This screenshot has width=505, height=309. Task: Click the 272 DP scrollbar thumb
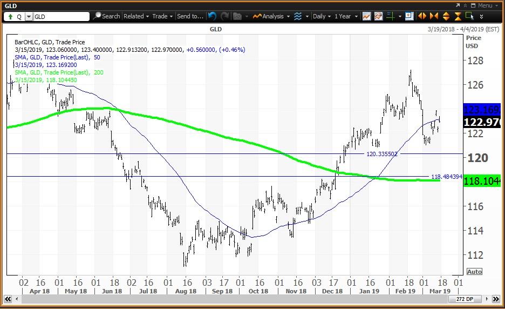(x=465, y=299)
